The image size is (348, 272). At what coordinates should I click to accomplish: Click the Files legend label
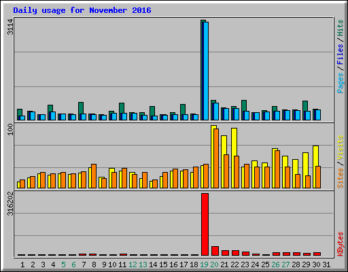point(341,54)
